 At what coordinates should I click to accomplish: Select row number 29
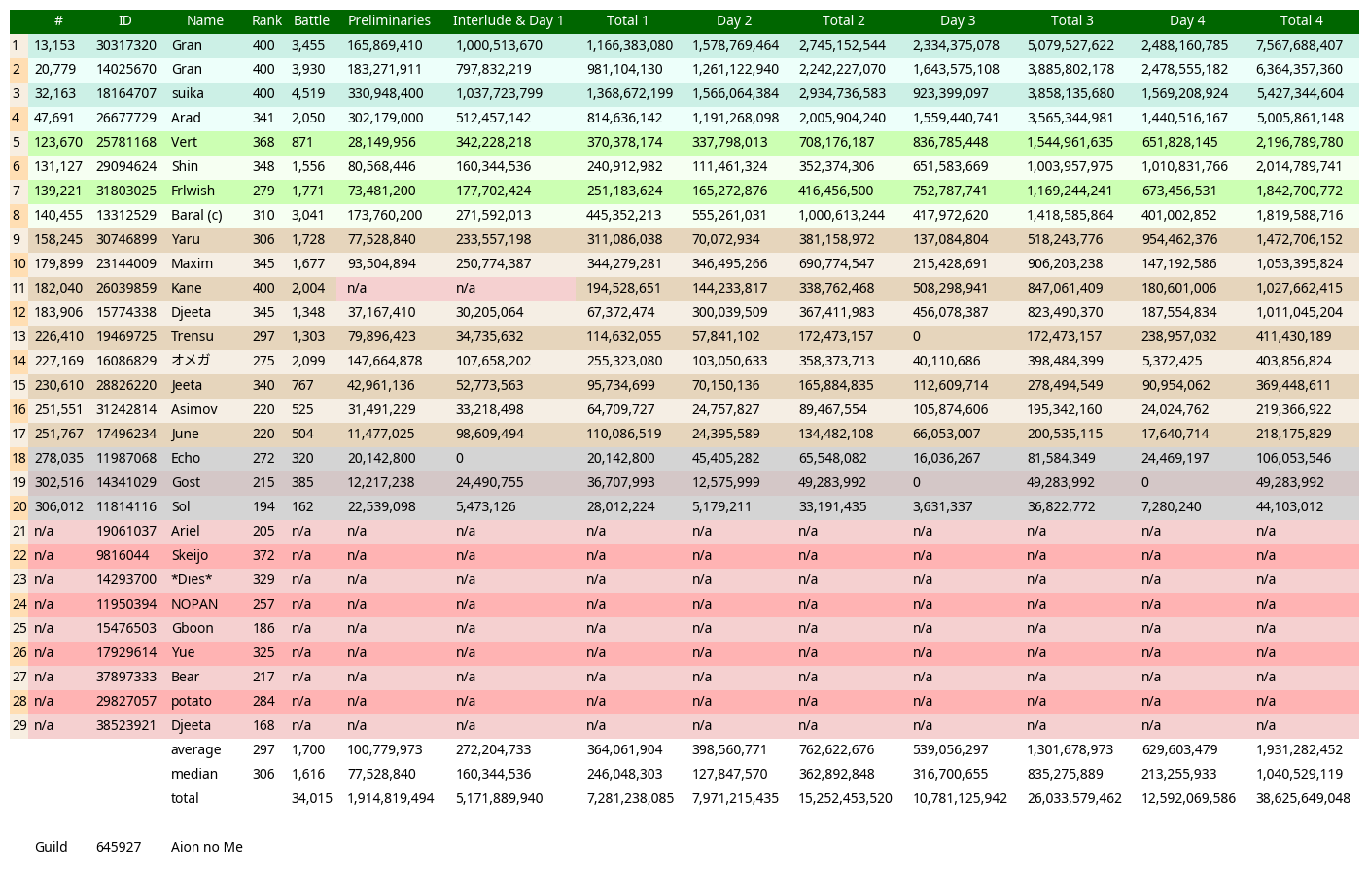(x=18, y=725)
